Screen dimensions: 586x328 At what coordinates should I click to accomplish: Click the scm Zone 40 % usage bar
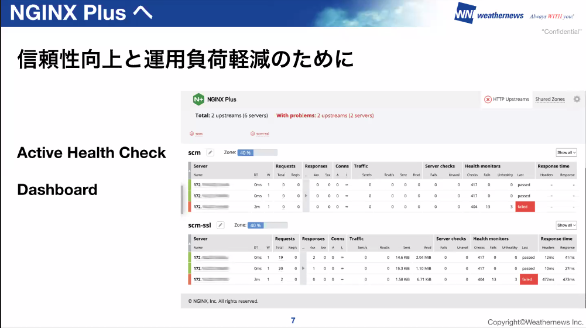257,153
